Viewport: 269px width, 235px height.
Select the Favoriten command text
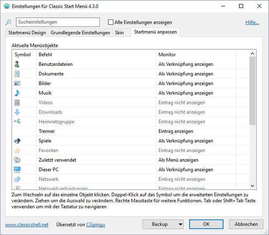pos(48,151)
